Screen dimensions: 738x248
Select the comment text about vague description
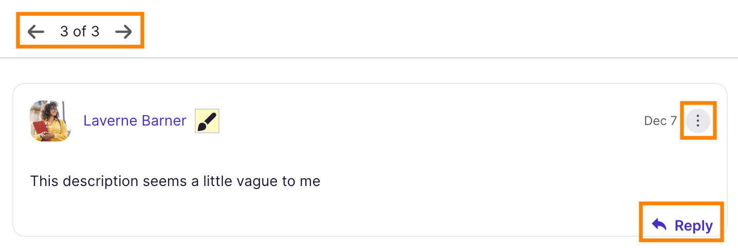coord(175,181)
